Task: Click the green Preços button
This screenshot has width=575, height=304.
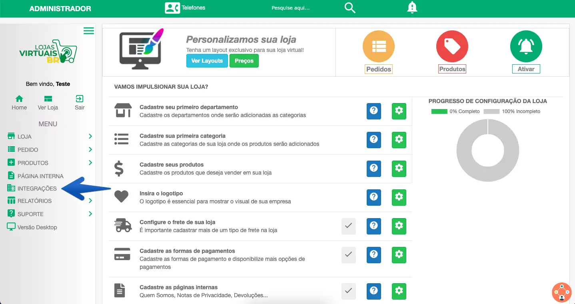Action: tap(244, 61)
